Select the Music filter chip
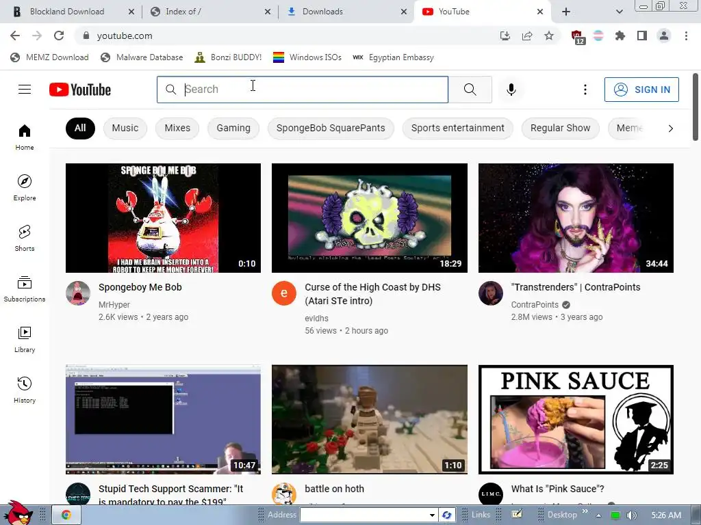 125,128
